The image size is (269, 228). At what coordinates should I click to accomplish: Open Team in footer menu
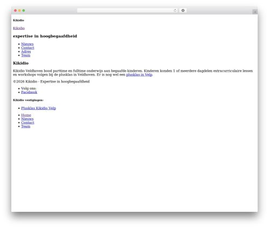point(26,126)
